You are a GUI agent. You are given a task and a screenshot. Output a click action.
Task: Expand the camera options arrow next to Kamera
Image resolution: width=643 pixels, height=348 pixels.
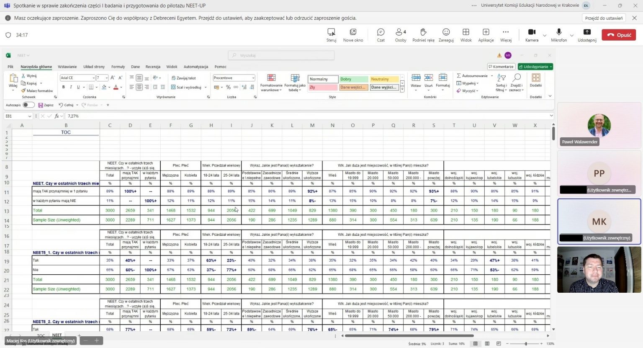click(x=545, y=36)
